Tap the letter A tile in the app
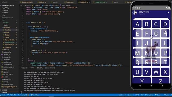The width and height of the screenshot is (172, 97). point(137,24)
